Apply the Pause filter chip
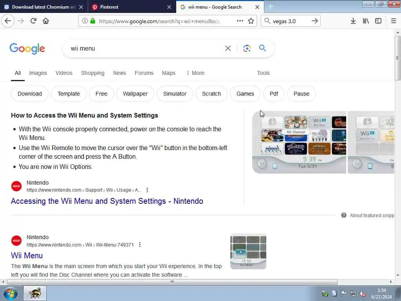 [x=301, y=94]
